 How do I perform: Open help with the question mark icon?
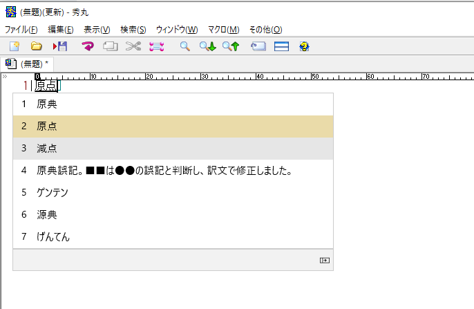click(x=305, y=46)
